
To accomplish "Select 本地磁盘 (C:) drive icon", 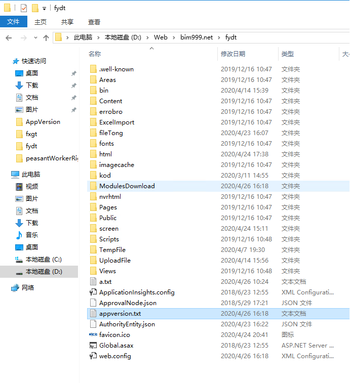I will pos(19,260).
